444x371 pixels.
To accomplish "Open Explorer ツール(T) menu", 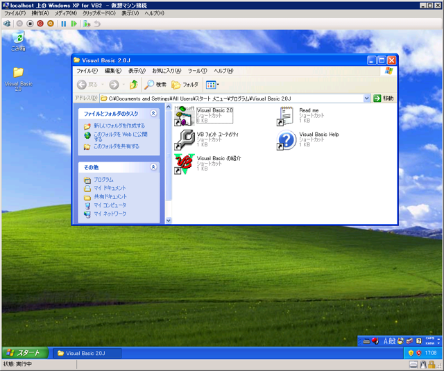I will pyautogui.click(x=197, y=71).
